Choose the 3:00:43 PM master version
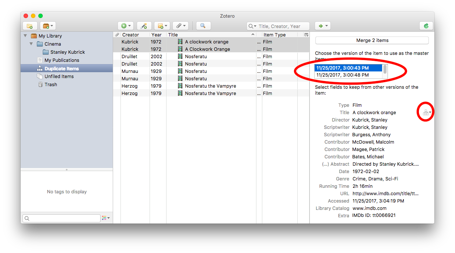Viewport: 455px width, 253px height. tap(348, 68)
